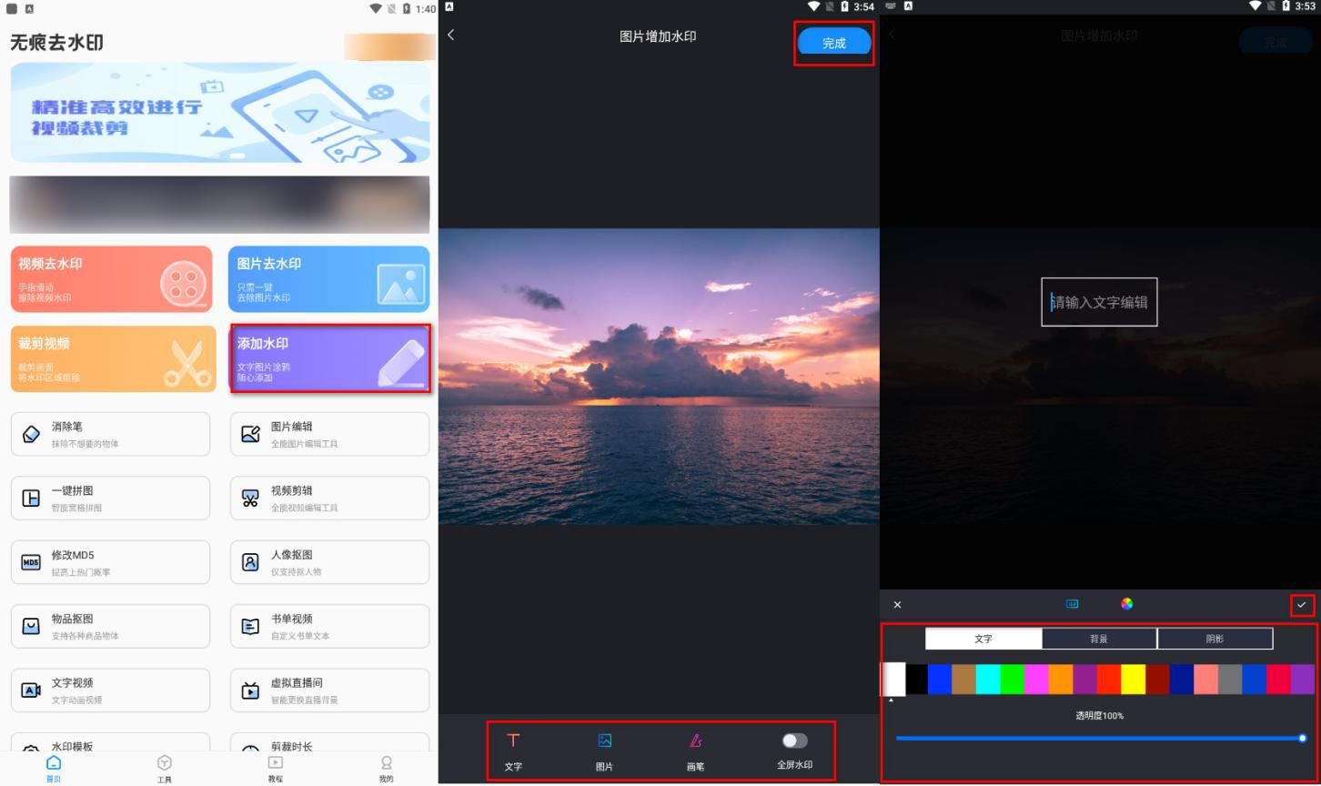
Task: Open the color wheel style icon
Action: pyautogui.click(x=1126, y=604)
